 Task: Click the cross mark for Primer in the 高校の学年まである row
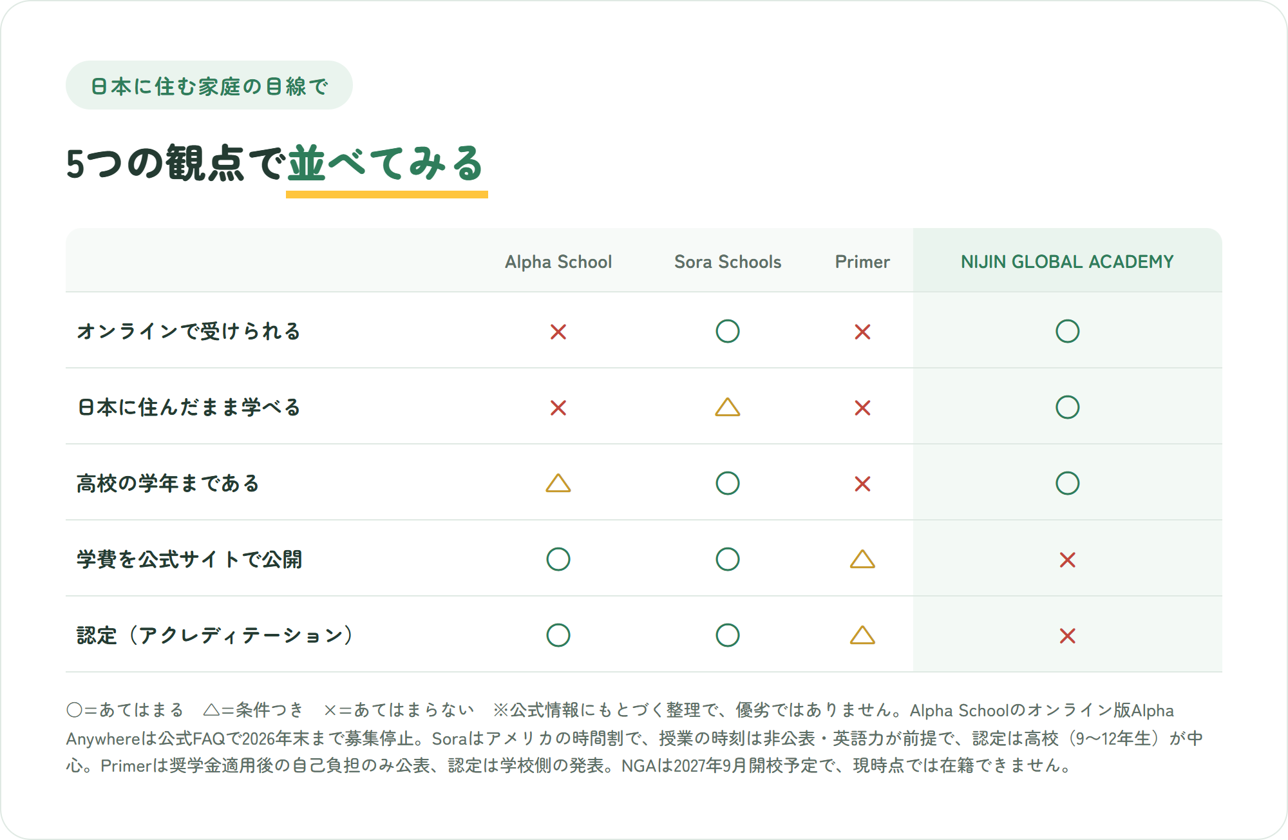[862, 484]
